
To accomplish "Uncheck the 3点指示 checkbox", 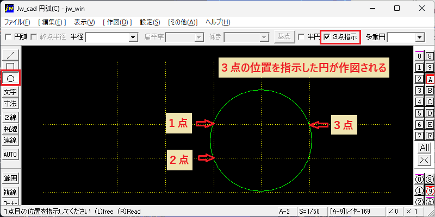I will point(327,37).
